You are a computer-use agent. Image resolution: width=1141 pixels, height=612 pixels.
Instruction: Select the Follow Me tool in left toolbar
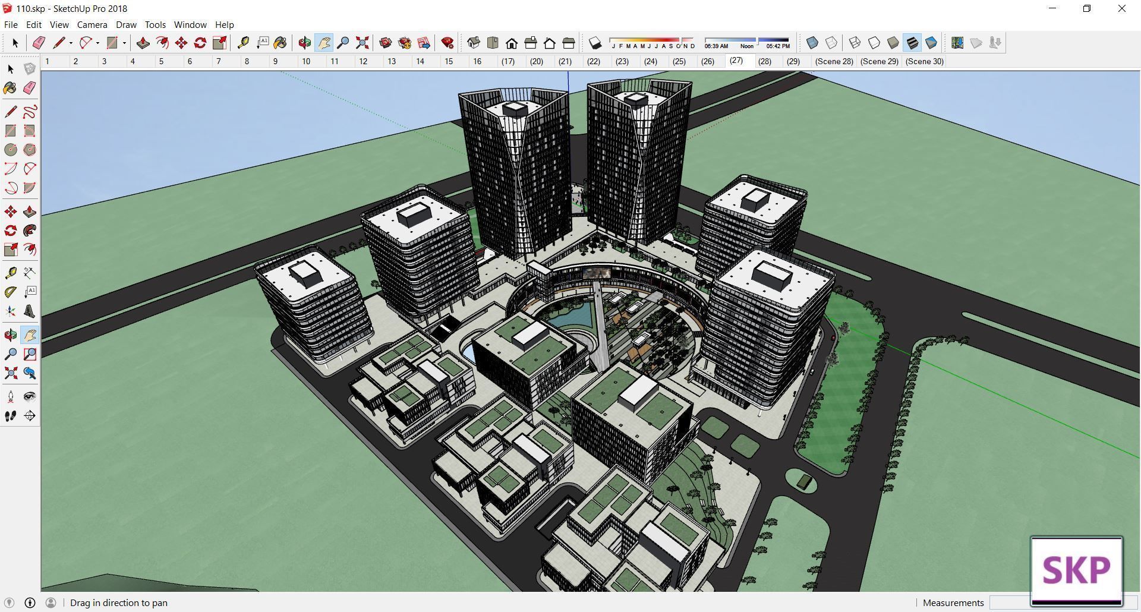[29, 231]
